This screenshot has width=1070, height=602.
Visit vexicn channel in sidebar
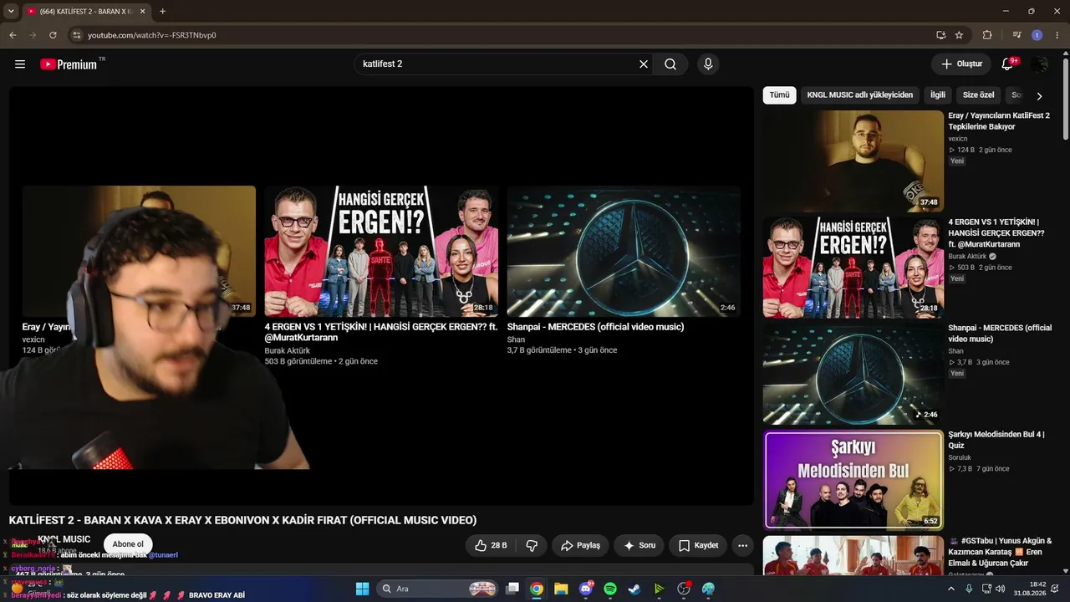pos(958,139)
